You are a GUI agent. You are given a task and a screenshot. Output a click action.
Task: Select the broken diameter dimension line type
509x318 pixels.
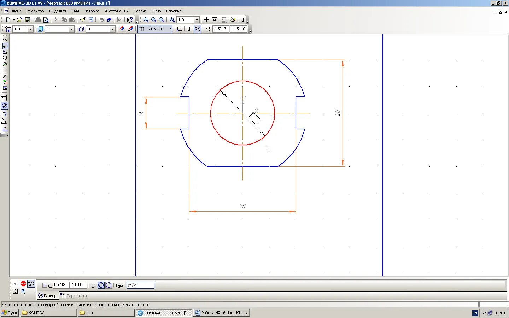pos(109,285)
